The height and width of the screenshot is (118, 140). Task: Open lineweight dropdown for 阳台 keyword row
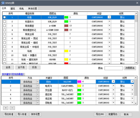coord(132,81)
